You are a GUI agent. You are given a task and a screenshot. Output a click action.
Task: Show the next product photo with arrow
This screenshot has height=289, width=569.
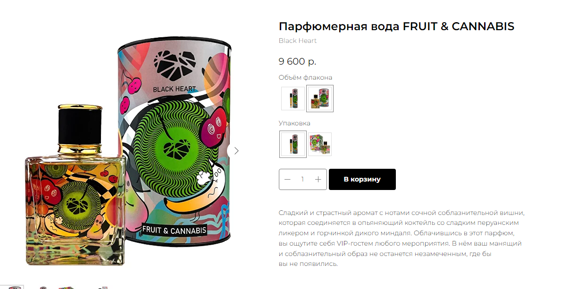click(236, 151)
